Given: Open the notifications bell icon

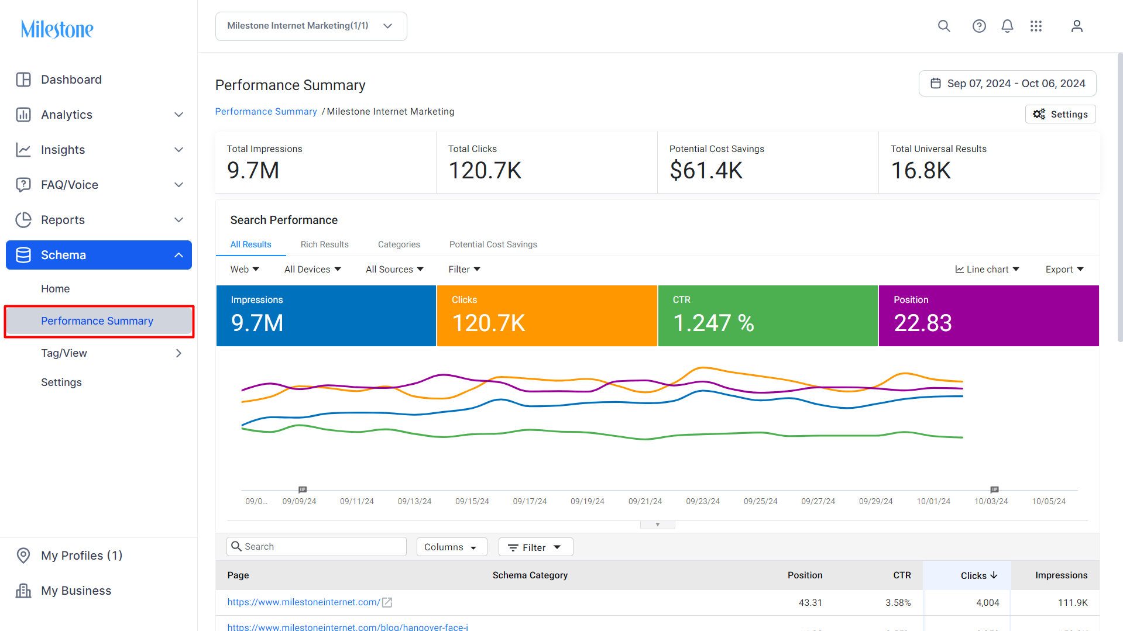Looking at the screenshot, I should (1007, 26).
